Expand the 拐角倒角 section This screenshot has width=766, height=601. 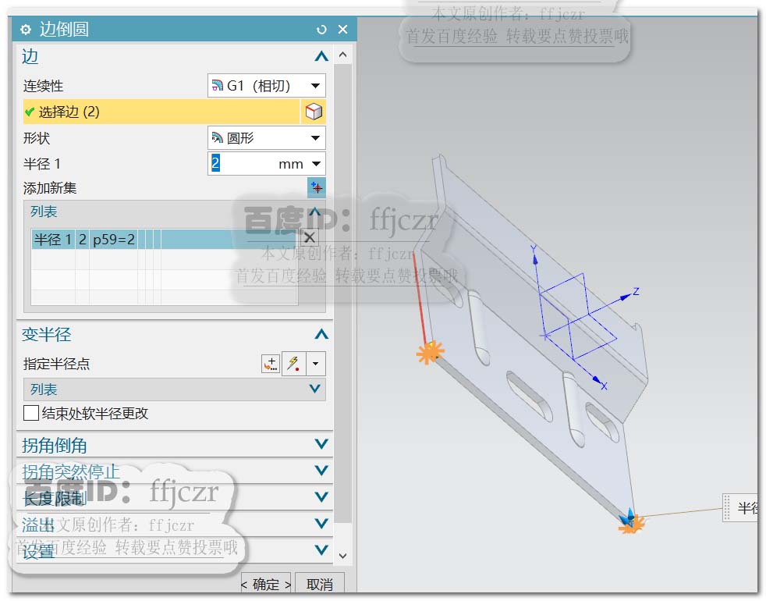click(321, 444)
